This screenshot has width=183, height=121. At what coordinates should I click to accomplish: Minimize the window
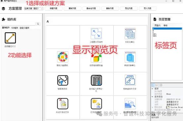[x=166, y=1]
